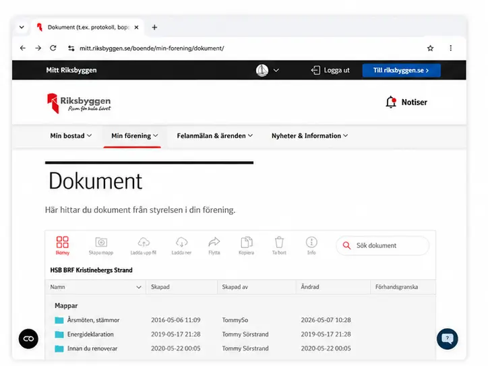Close the Dokument browser tab
The height and width of the screenshot is (366, 488).
pyautogui.click(x=136, y=28)
